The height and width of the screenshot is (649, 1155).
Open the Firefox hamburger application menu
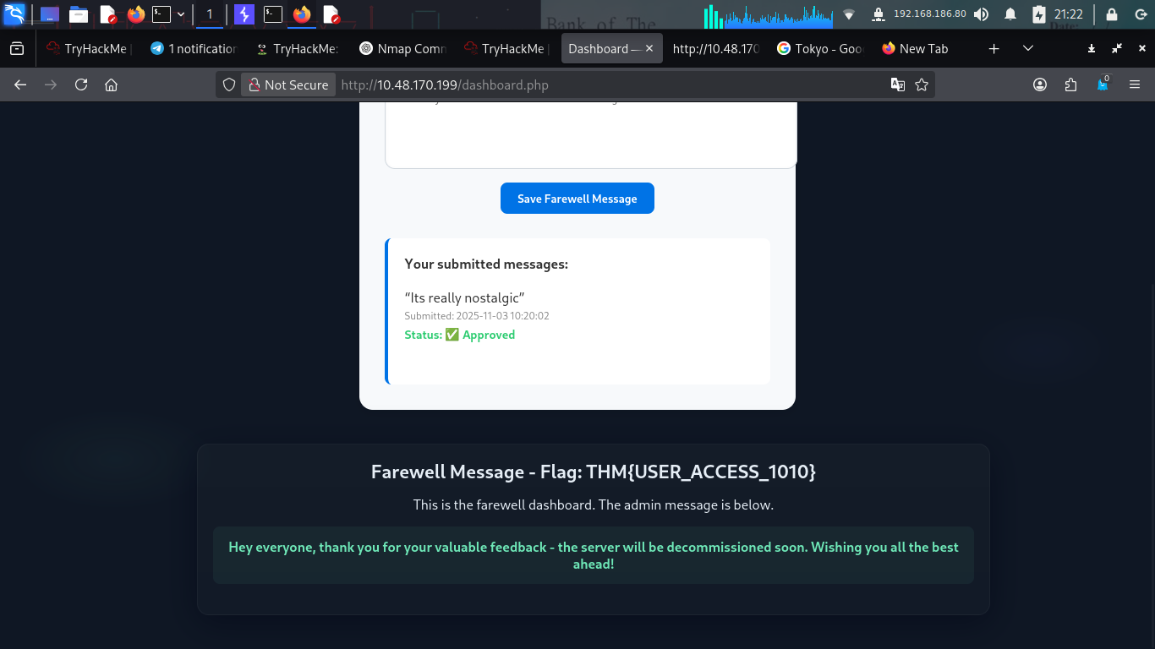(1135, 85)
